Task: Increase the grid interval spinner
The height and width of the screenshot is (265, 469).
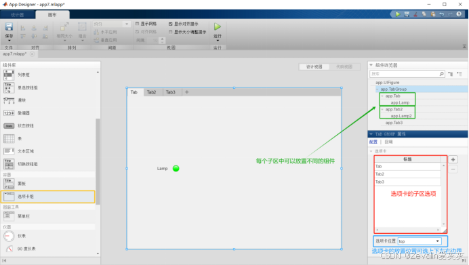Action: 163,39
